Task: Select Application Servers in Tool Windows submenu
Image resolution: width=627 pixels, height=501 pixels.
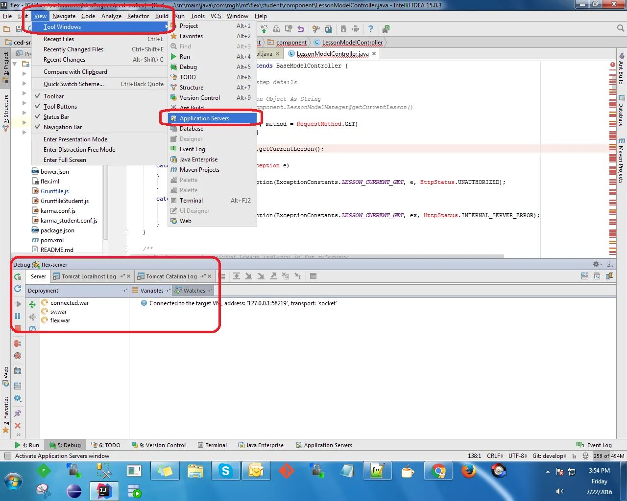Action: coord(212,118)
